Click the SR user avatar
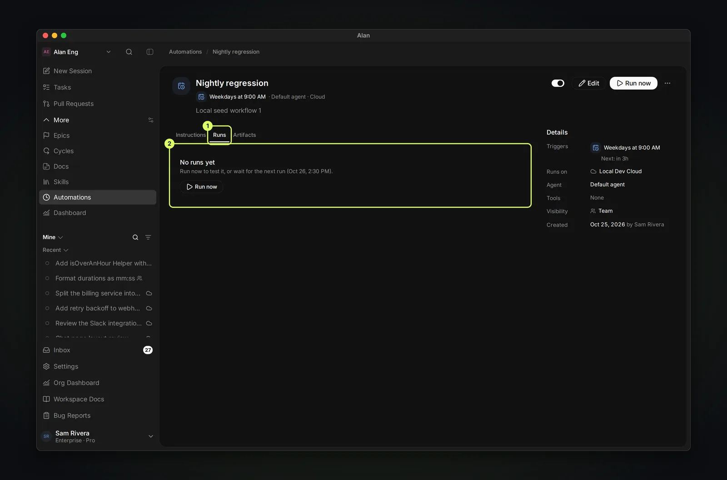This screenshot has height=480, width=727. coord(46,436)
